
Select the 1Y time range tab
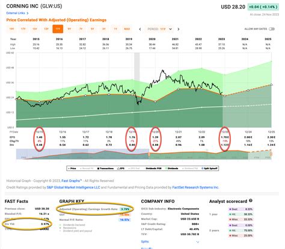pyautogui.click(x=115, y=29)
